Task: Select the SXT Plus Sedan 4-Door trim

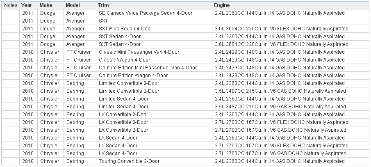Action: (125, 29)
